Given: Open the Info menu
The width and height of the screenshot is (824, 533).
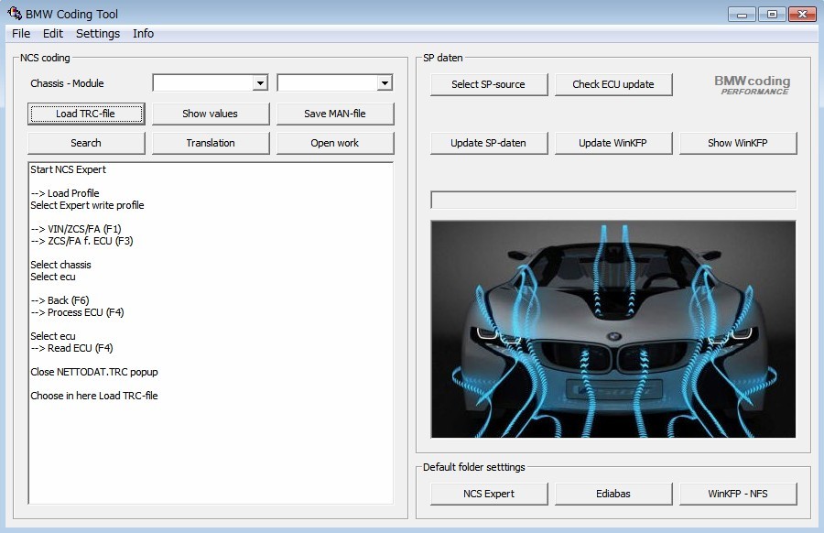Looking at the screenshot, I should 143,34.
